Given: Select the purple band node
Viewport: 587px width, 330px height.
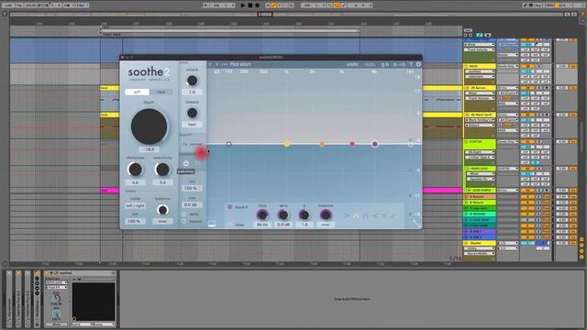Looking at the screenshot, I should (x=375, y=144).
